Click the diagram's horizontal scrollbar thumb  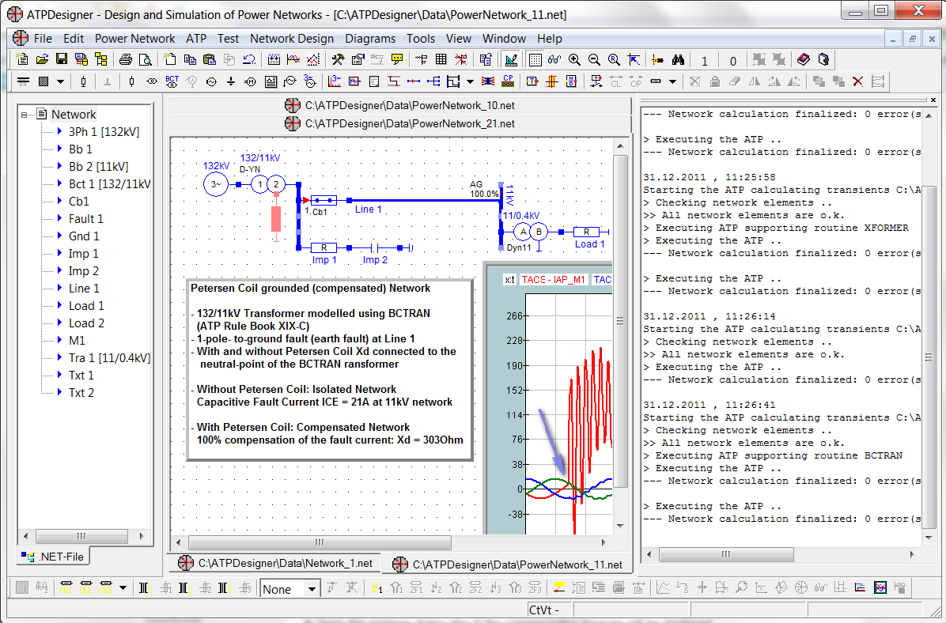(x=319, y=543)
